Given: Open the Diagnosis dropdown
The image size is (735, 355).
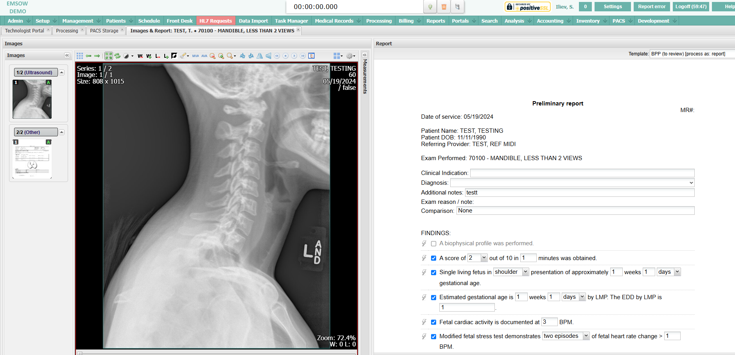Looking at the screenshot, I should 572,183.
